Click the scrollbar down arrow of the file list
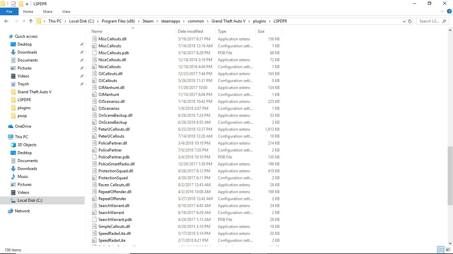This screenshot has height=254, width=453. tap(450, 243)
